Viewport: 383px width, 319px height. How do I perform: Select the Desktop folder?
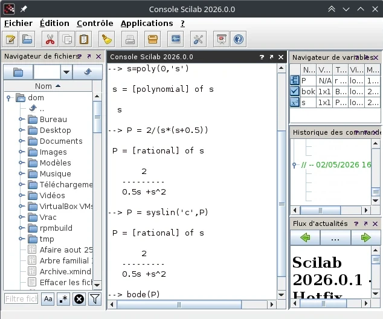55,130
